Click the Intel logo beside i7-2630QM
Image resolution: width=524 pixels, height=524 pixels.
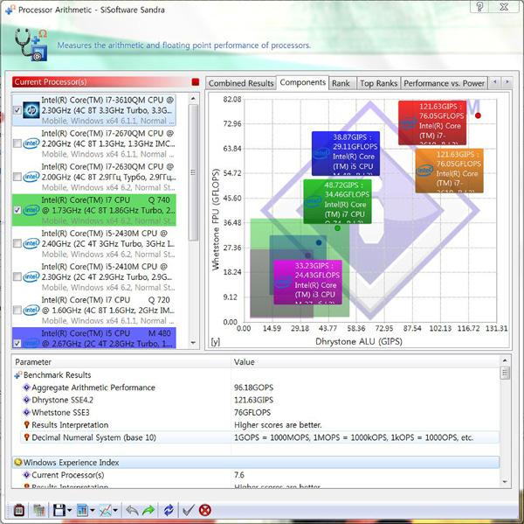(x=31, y=177)
